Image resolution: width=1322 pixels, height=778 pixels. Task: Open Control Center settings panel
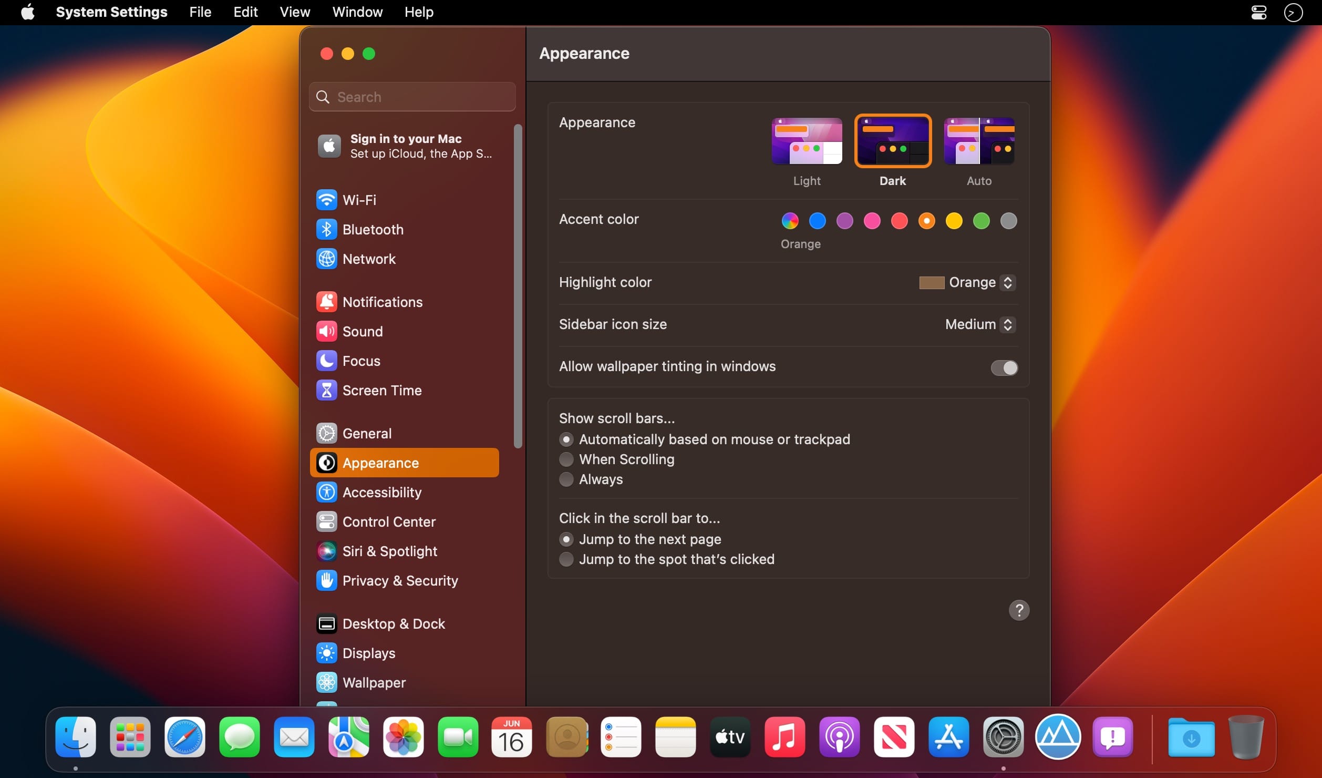(389, 521)
